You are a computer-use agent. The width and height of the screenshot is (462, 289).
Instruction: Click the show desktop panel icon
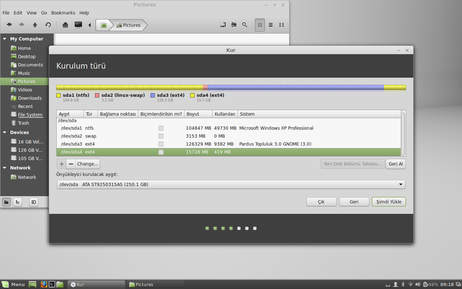[32, 284]
